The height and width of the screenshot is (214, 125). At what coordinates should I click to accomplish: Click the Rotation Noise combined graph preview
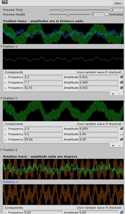point(63,169)
